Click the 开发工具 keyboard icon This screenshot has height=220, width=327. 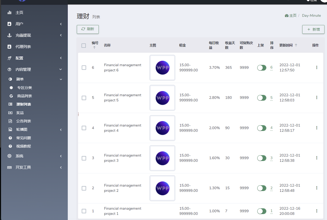(9, 167)
